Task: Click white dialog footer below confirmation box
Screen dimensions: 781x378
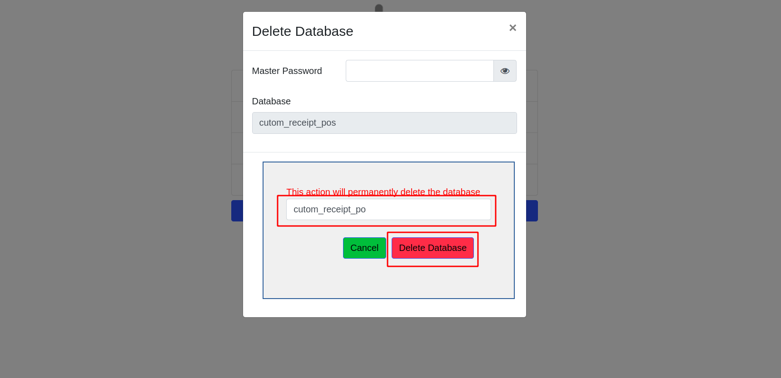Action: [384, 308]
